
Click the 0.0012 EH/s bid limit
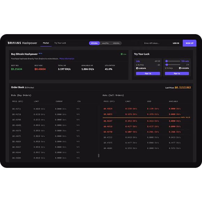coord(39,153)
